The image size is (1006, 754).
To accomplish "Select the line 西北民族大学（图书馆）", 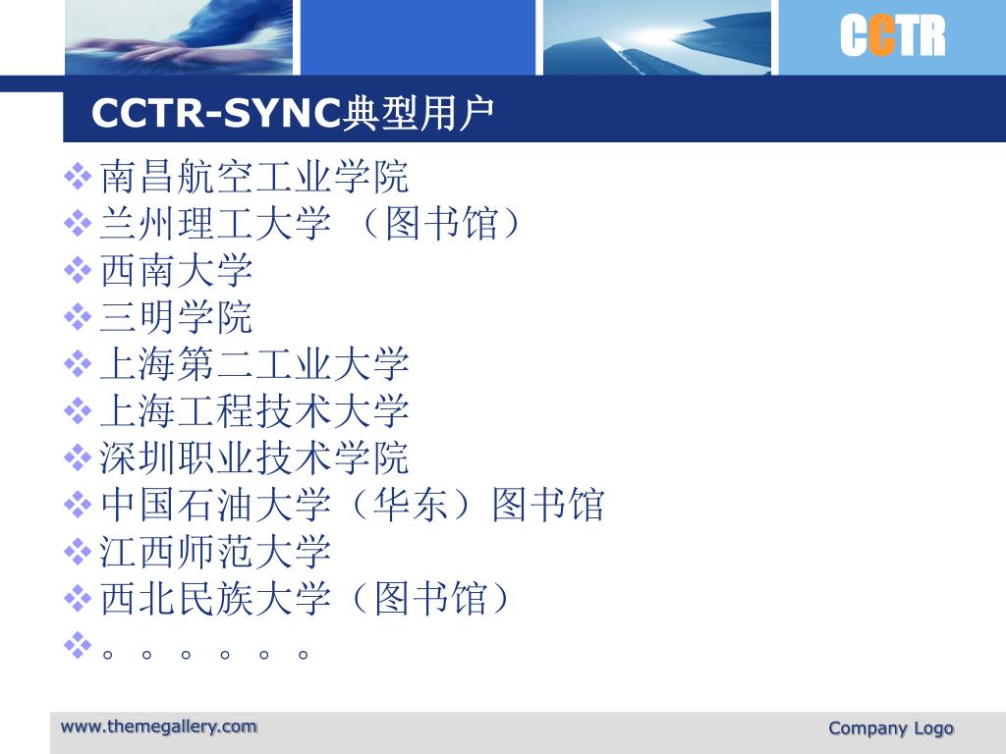I will coord(307,598).
